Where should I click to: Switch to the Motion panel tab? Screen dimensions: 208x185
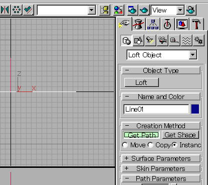tap(167, 24)
